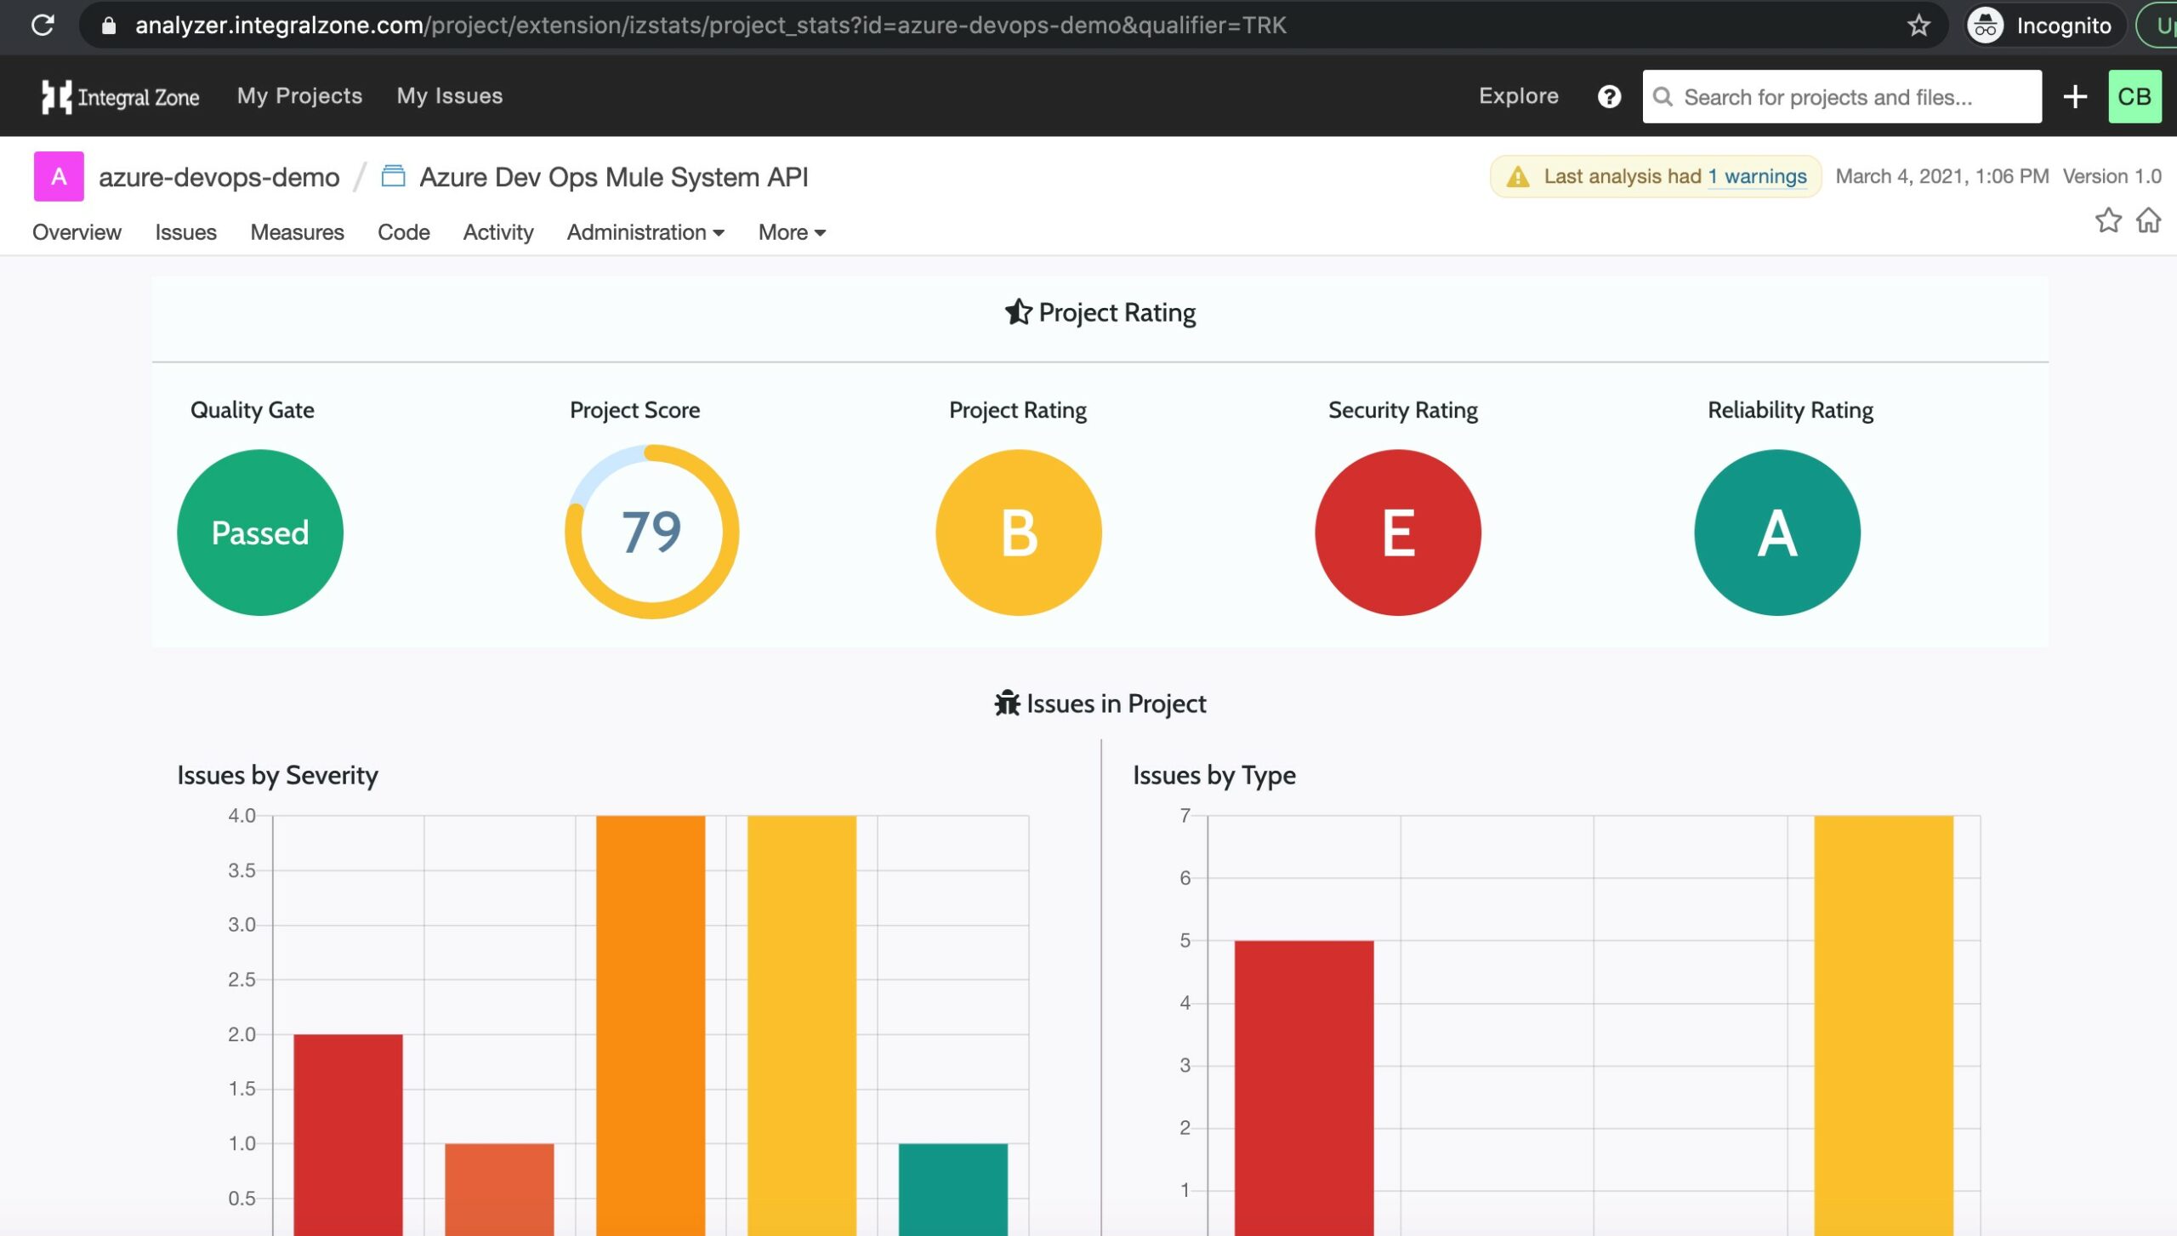Expand the More dropdown menu

(792, 232)
